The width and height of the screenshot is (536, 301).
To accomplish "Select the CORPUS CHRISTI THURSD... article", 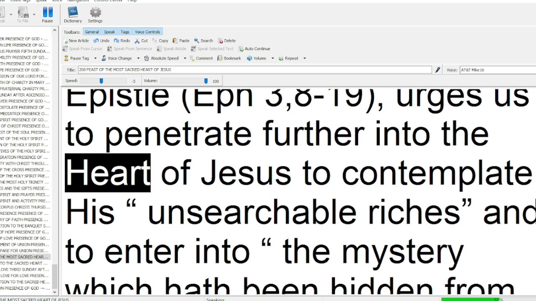I will pyautogui.click(x=25, y=207).
